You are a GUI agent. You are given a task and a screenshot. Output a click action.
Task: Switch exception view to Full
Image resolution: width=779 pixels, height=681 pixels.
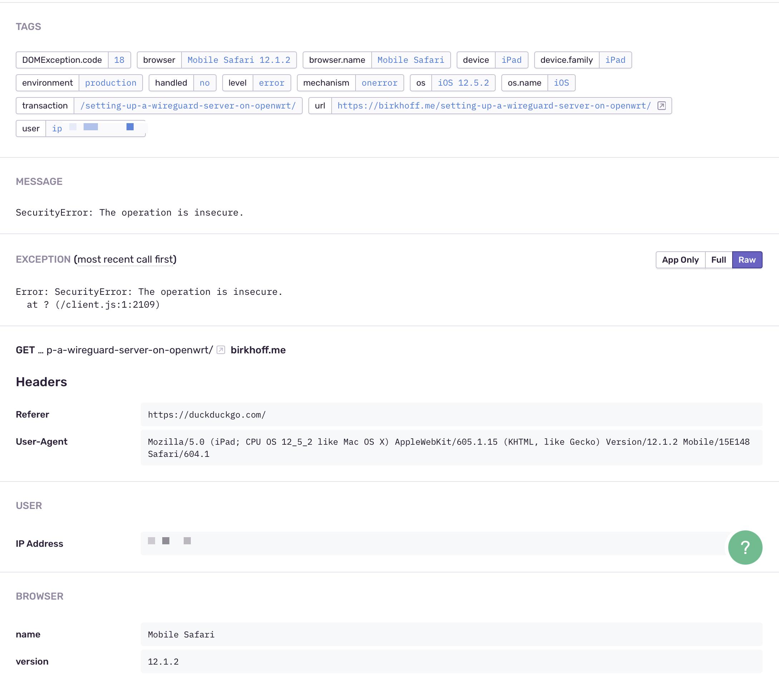click(718, 260)
